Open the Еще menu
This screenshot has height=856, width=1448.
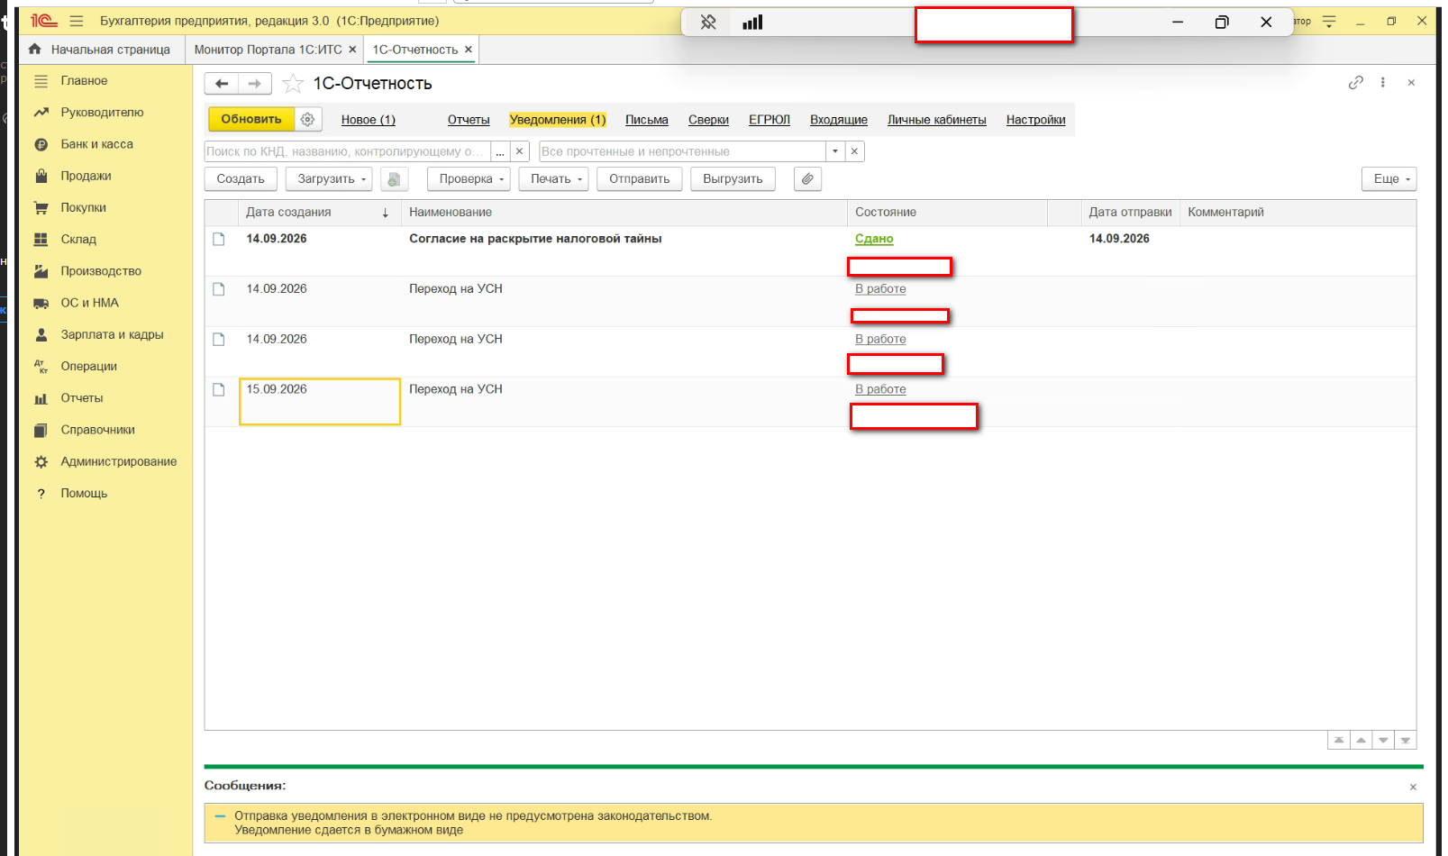click(x=1389, y=179)
